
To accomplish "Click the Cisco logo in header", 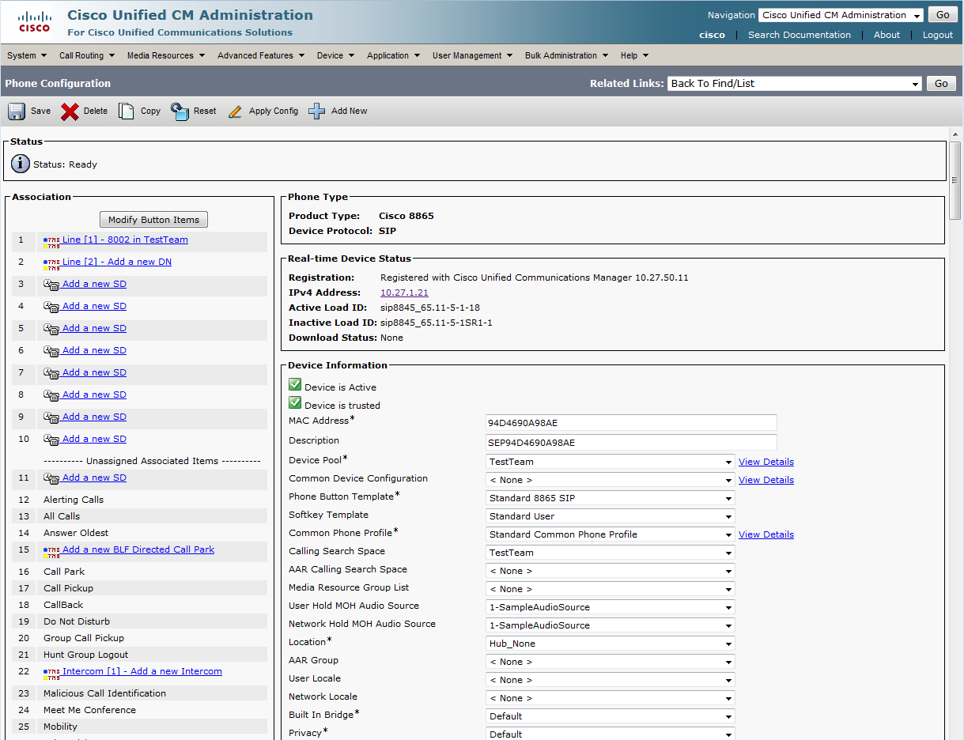I will (x=34, y=22).
